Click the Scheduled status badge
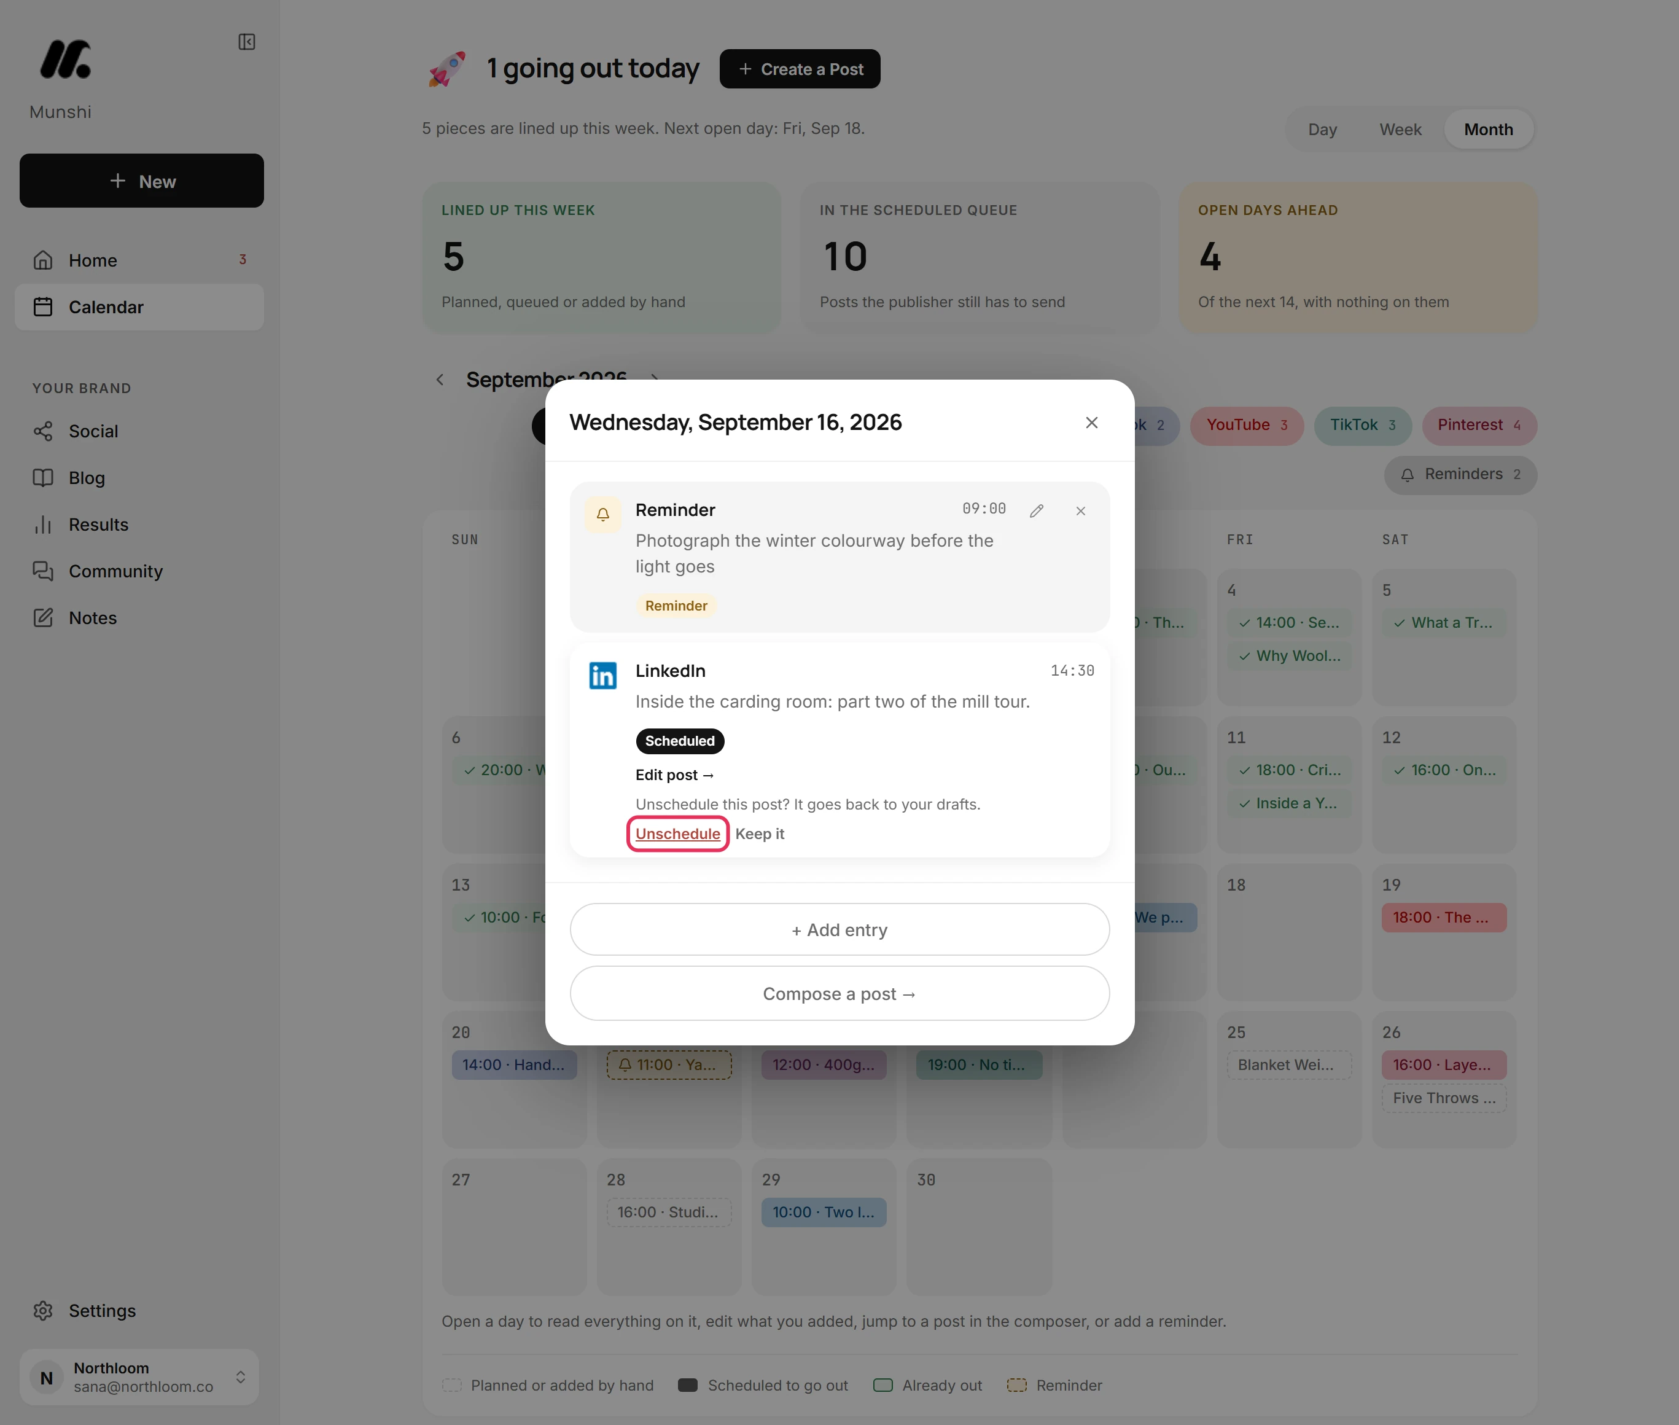This screenshot has width=1679, height=1425. click(679, 741)
